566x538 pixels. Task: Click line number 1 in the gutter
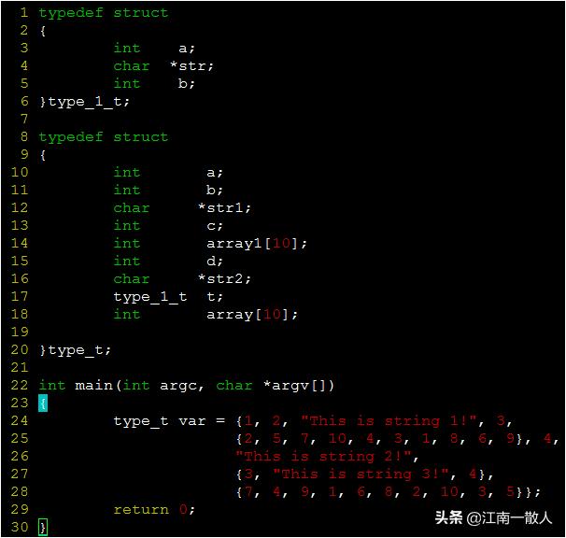pyautogui.click(x=24, y=13)
